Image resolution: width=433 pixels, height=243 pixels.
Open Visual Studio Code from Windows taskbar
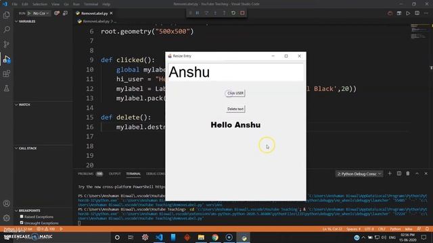159,237
